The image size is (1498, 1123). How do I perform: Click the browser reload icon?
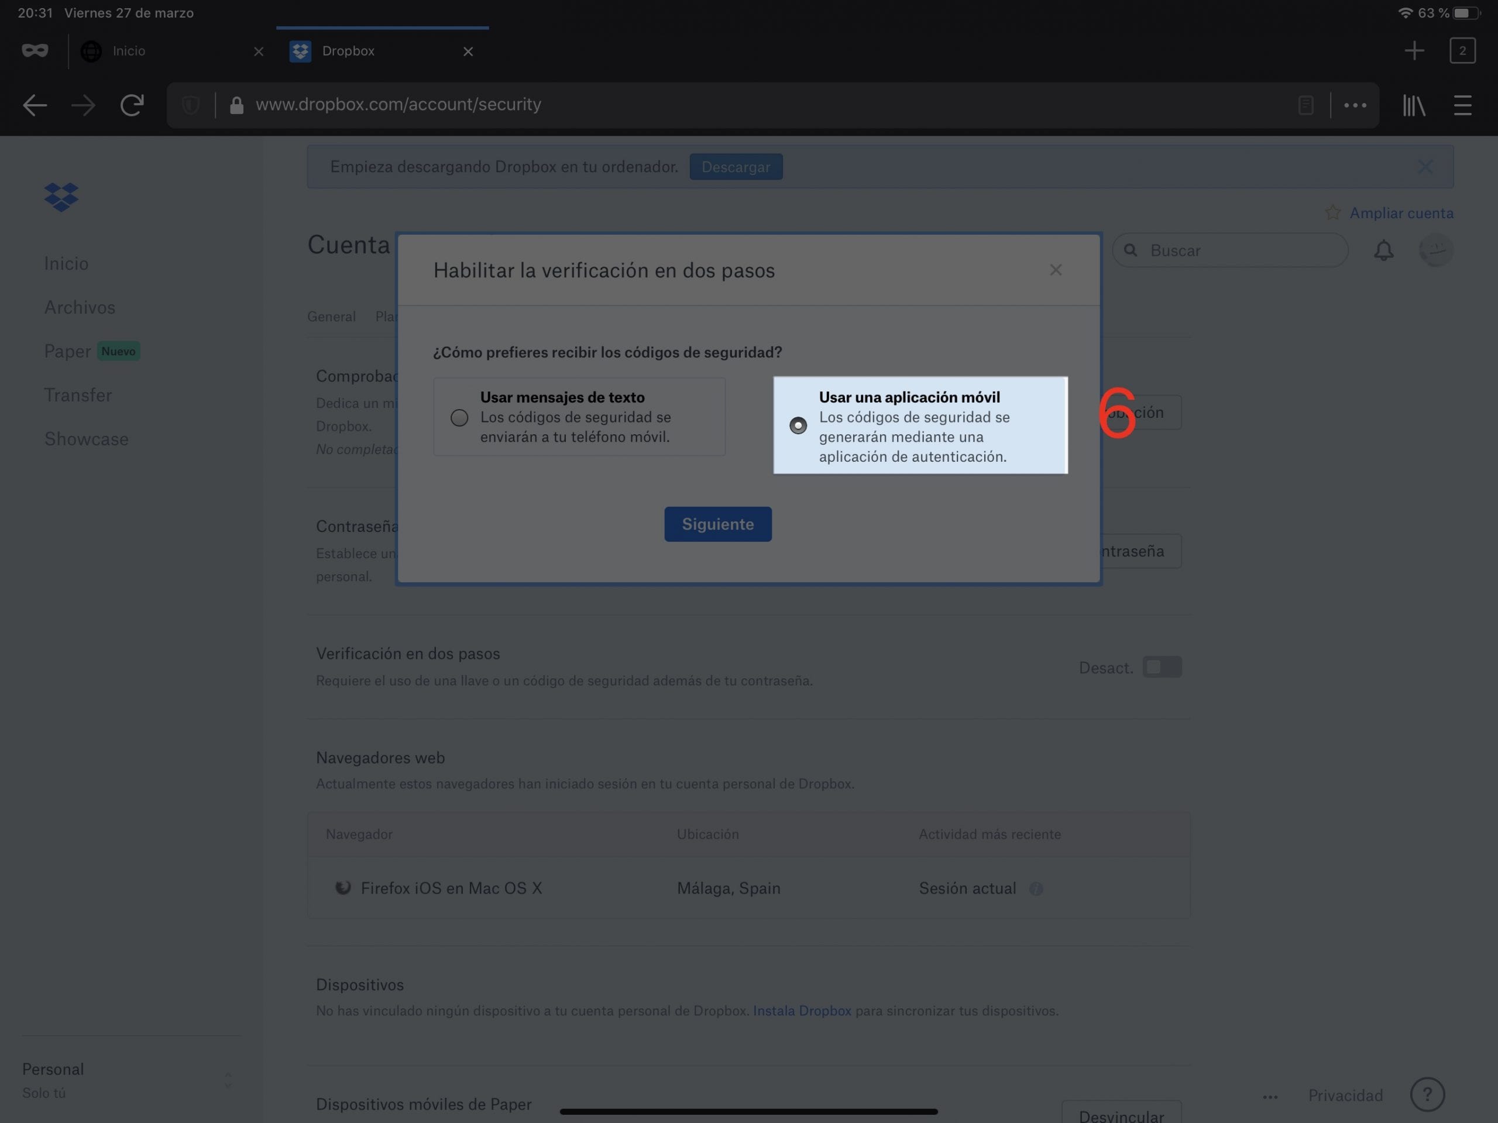pyautogui.click(x=132, y=105)
